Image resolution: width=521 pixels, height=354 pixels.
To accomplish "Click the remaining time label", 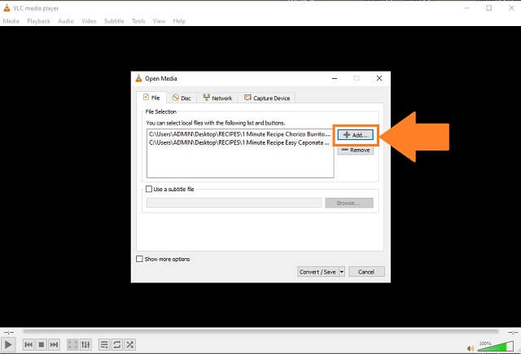I will point(513,332).
